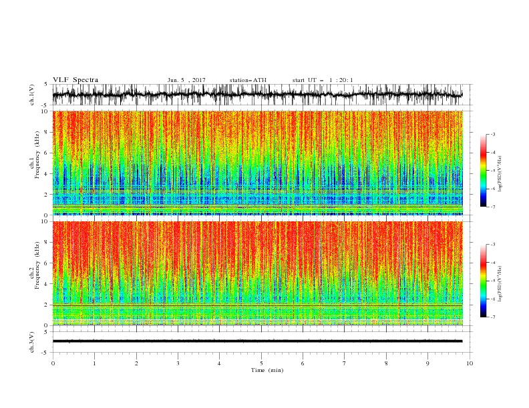529x408 pixels.
Task: Click the "7" tick on the time axis
Action: [x=345, y=363]
